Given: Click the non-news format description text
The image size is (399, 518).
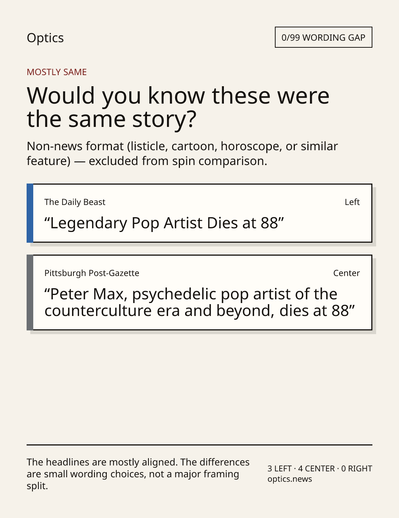Looking at the screenshot, I should [182, 154].
